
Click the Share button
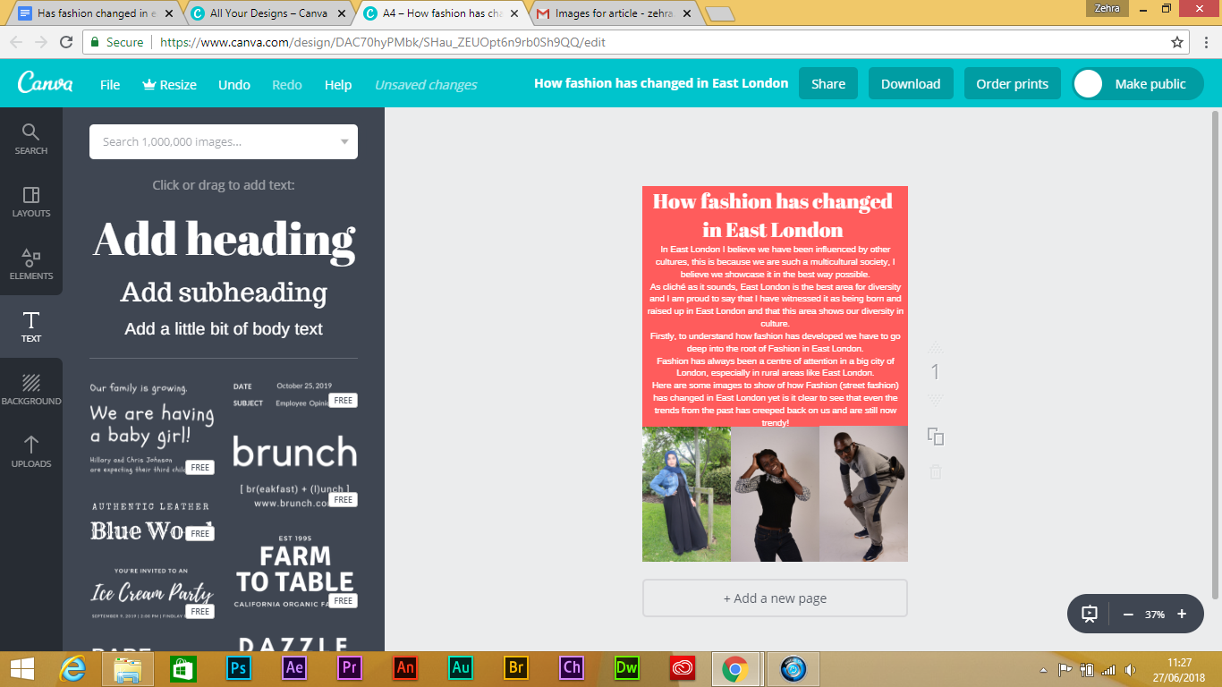[x=828, y=83]
